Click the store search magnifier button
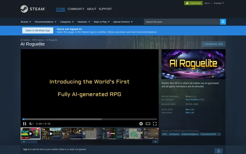Screen dimensions: 246x154 (x=223, y=22)
